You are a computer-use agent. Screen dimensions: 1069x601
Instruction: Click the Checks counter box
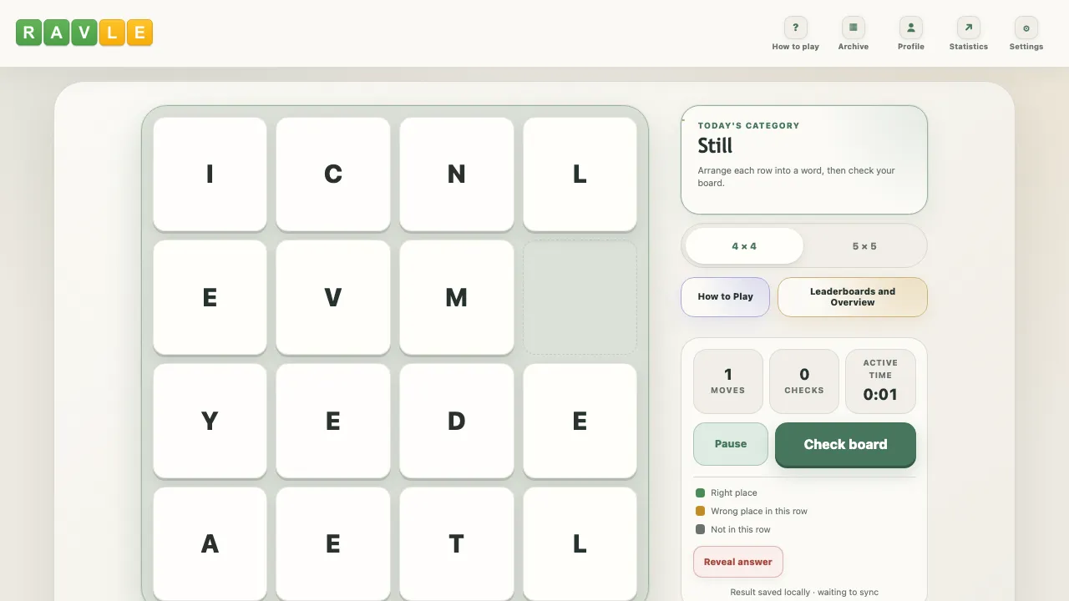click(x=804, y=381)
